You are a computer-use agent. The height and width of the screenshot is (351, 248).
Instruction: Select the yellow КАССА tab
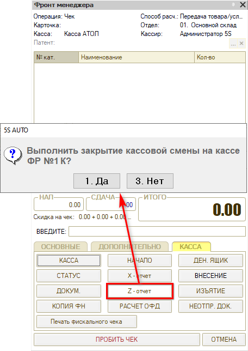pos(191,246)
